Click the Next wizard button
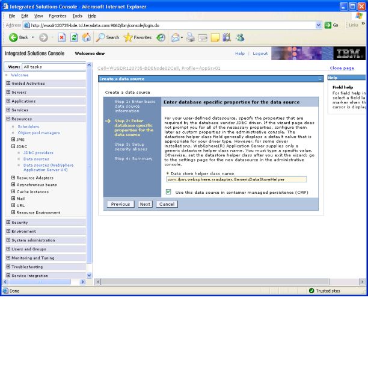 click(x=145, y=204)
